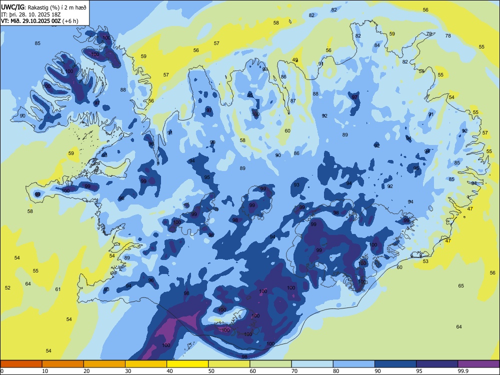Click the humidity value '79' on the map
Screen dimensions: 500x375
pos(429,33)
